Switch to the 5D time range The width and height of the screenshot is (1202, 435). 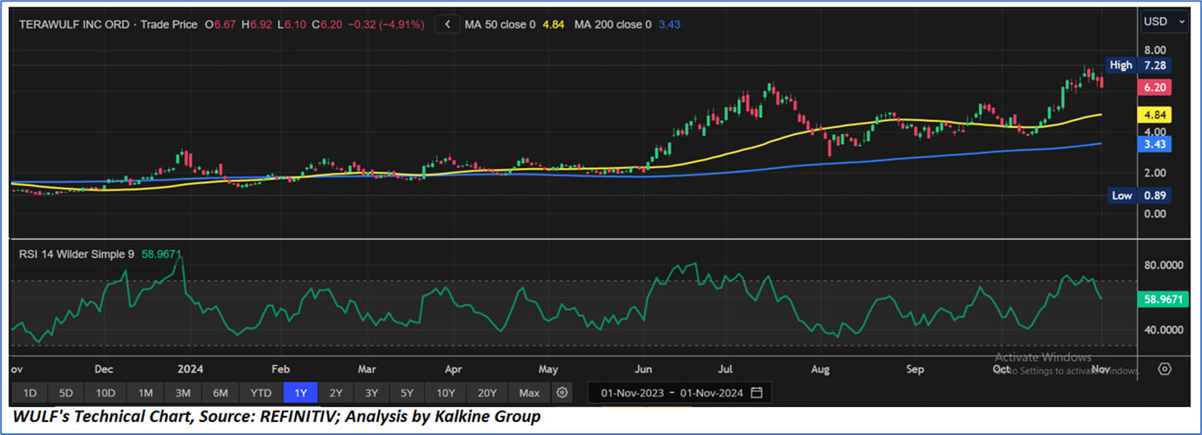(66, 392)
